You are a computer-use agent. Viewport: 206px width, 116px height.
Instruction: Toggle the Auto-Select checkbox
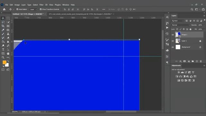tap(17, 9)
